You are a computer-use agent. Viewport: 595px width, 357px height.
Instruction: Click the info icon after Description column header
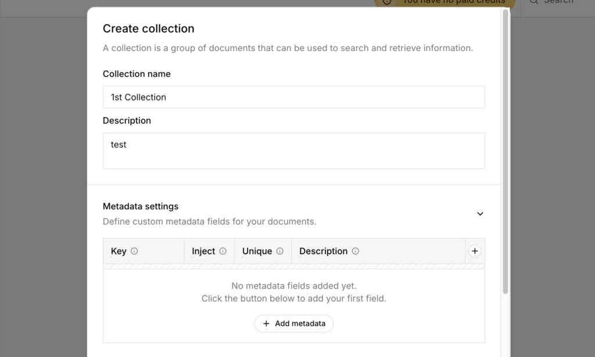point(355,251)
